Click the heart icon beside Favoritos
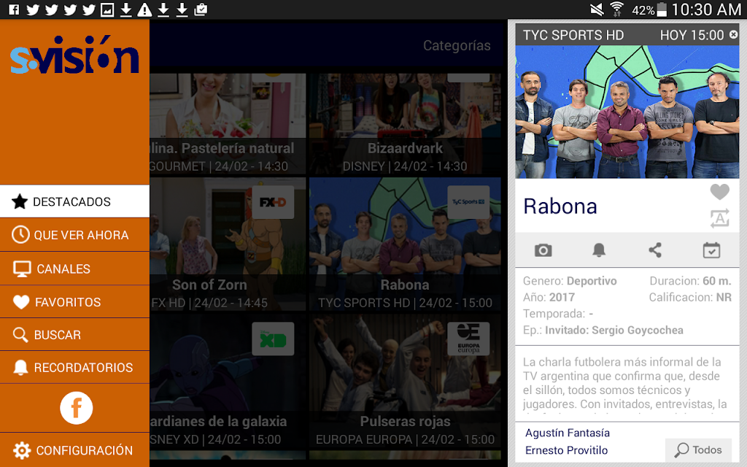 click(x=21, y=302)
